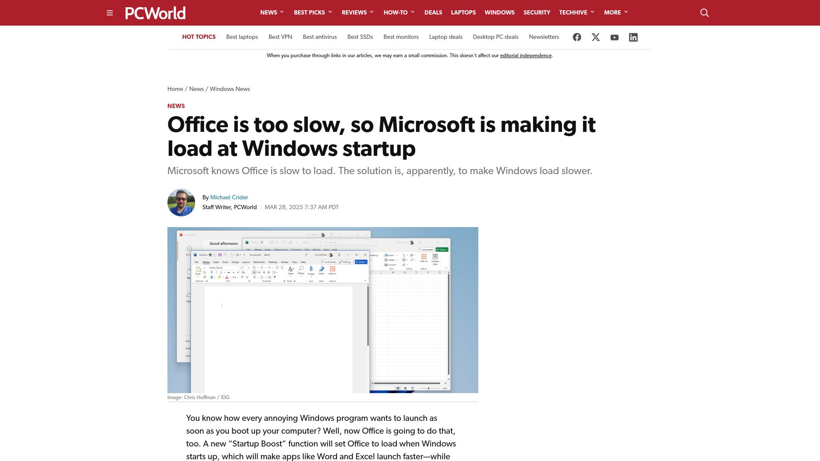Go to the WINDOWS section
820x461 pixels.
coord(499,12)
